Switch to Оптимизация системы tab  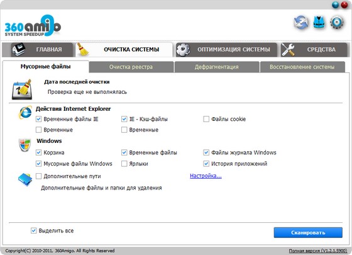(226, 50)
